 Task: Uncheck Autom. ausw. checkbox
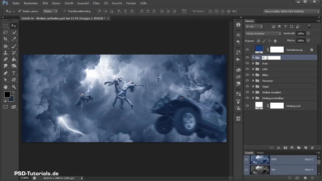tap(20, 11)
